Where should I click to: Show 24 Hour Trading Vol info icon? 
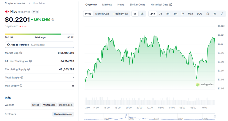click(x=31, y=61)
